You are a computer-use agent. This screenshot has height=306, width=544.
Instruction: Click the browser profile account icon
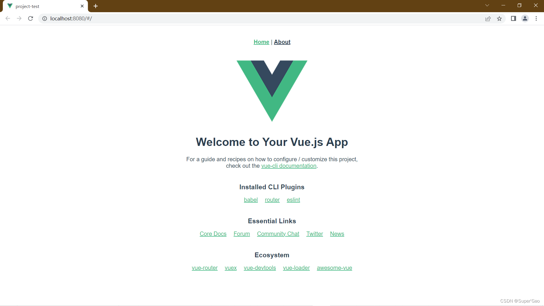pyautogui.click(x=525, y=18)
